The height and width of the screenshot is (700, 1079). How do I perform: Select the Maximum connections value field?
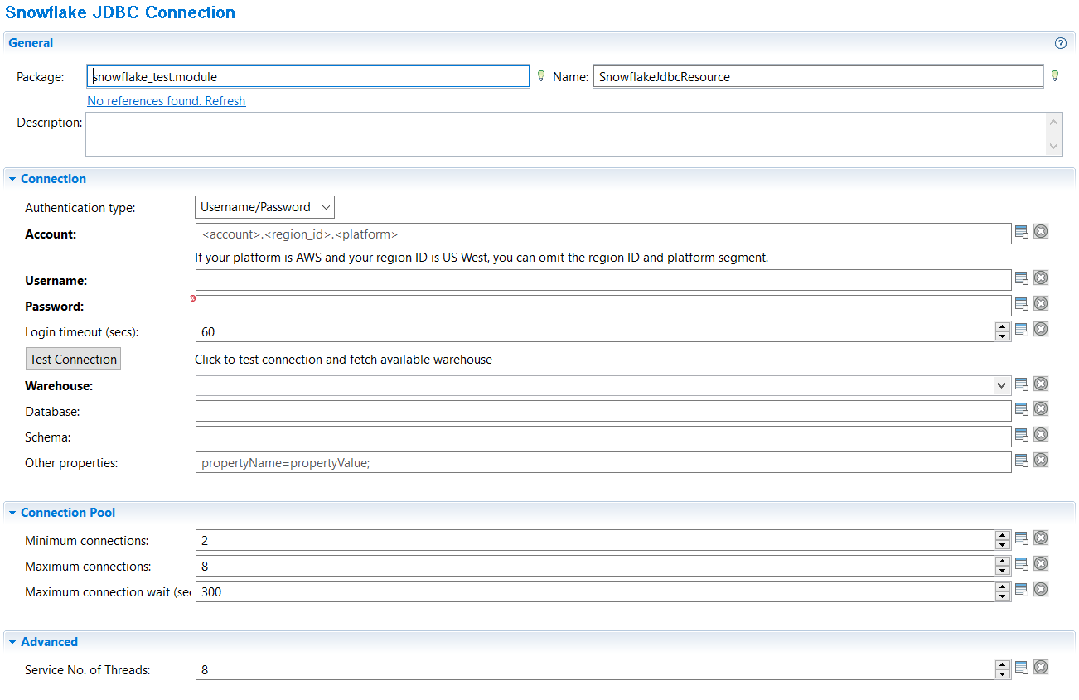pos(595,566)
